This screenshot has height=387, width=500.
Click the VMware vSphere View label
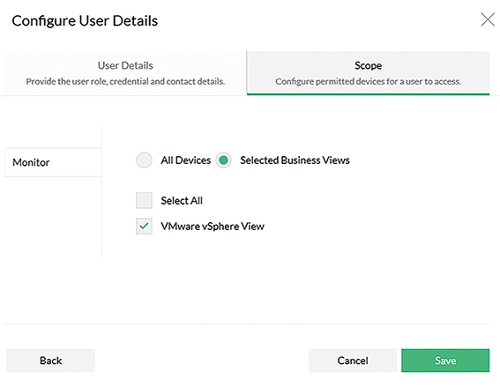213,227
